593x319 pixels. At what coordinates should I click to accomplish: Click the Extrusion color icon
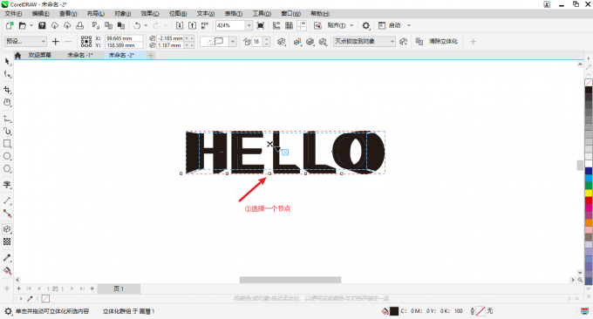[x=297, y=42]
